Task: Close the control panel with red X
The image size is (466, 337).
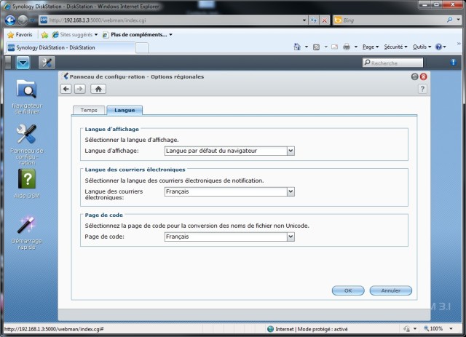Action: pyautogui.click(x=423, y=76)
